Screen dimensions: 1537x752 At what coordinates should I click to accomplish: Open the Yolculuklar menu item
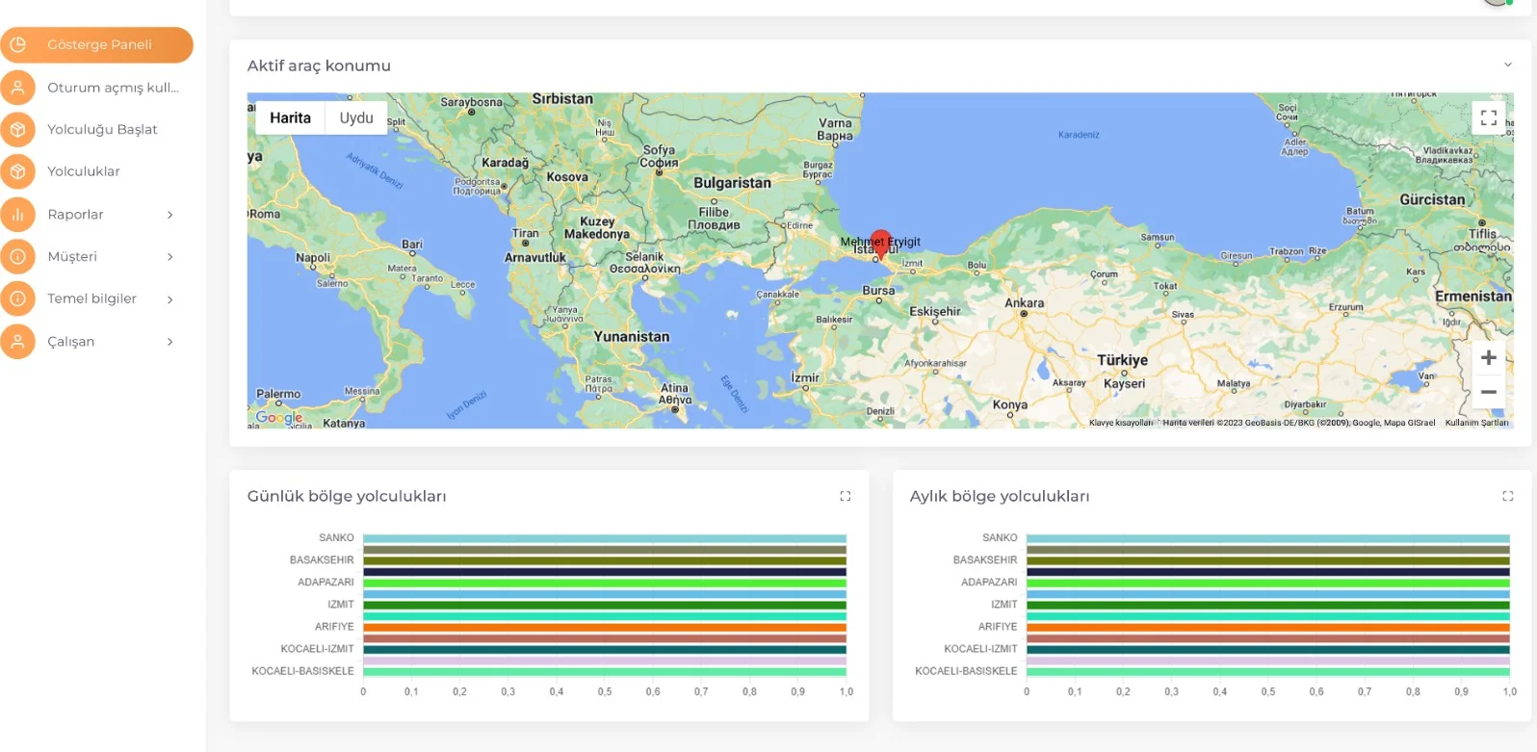[84, 171]
